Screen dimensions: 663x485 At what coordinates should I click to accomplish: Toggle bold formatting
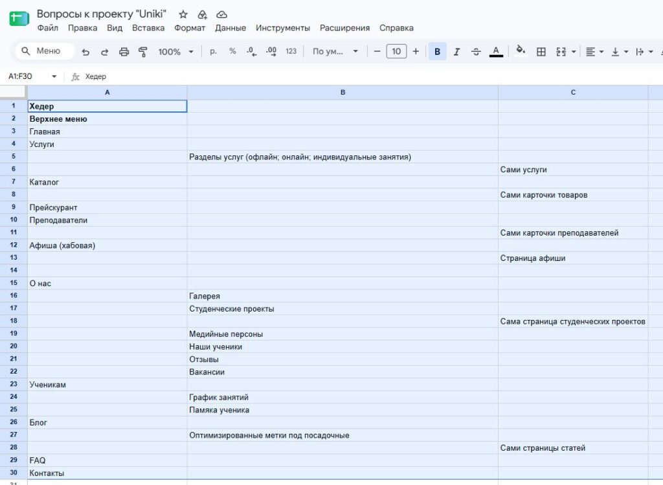(437, 52)
